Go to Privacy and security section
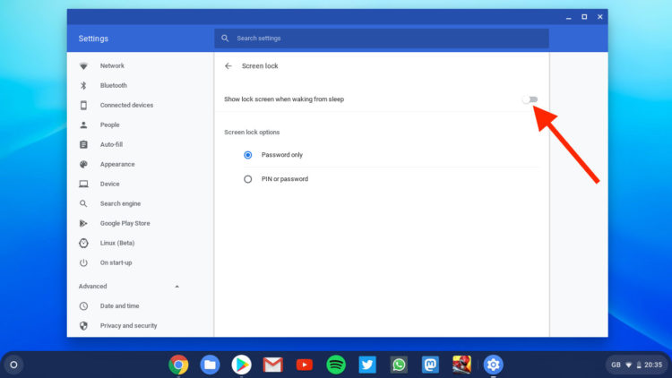Screen dimensions: 672x378 point(128,326)
